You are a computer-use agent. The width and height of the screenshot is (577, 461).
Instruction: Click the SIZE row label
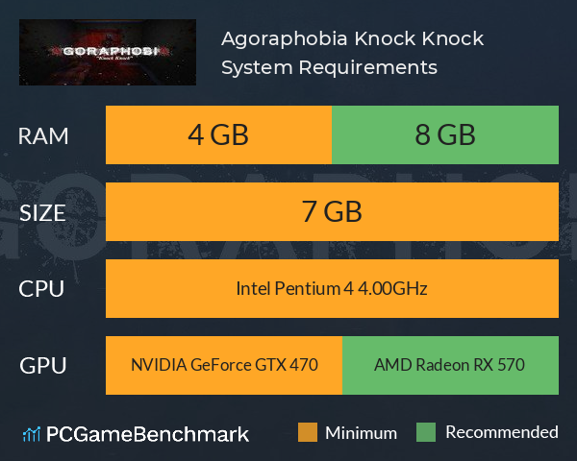[42, 213]
